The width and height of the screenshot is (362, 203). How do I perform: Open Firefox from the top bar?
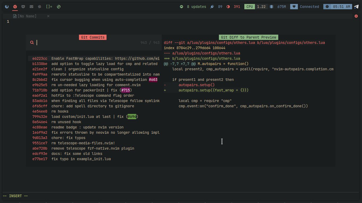click(x=7, y=7)
